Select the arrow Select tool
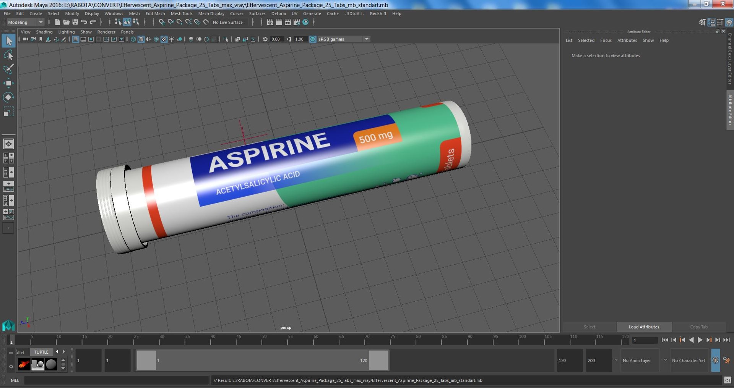The height and width of the screenshot is (388, 734). point(8,41)
